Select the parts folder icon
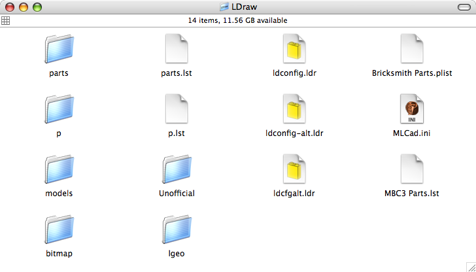476x272 pixels. 59,48
